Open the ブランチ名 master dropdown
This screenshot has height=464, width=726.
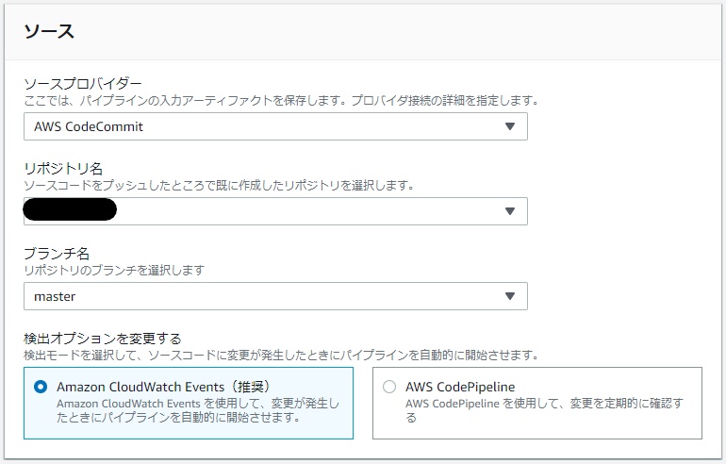[x=275, y=296]
